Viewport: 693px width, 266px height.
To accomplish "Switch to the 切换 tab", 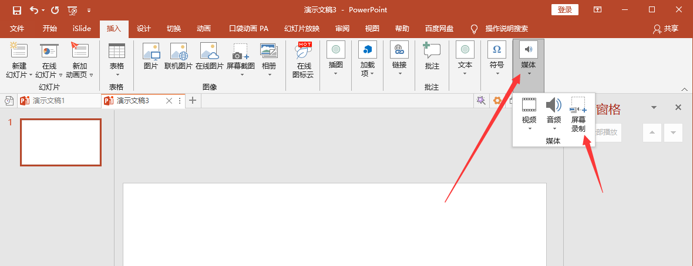I will (x=174, y=29).
